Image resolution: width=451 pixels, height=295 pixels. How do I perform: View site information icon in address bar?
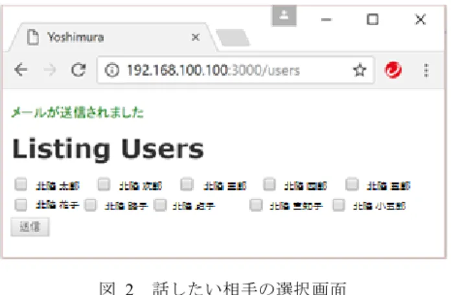[x=112, y=70]
